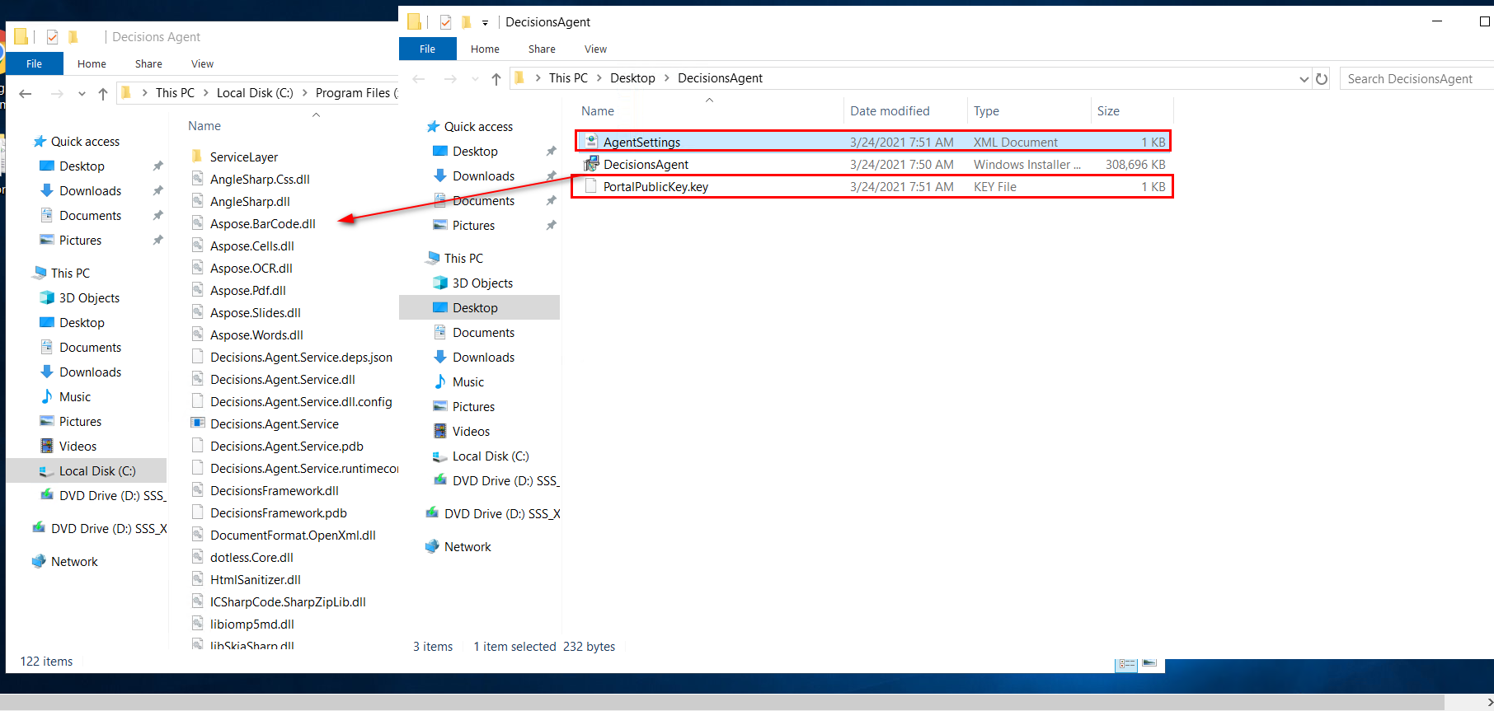Select PortalPublicKey.key file icon

point(590,186)
